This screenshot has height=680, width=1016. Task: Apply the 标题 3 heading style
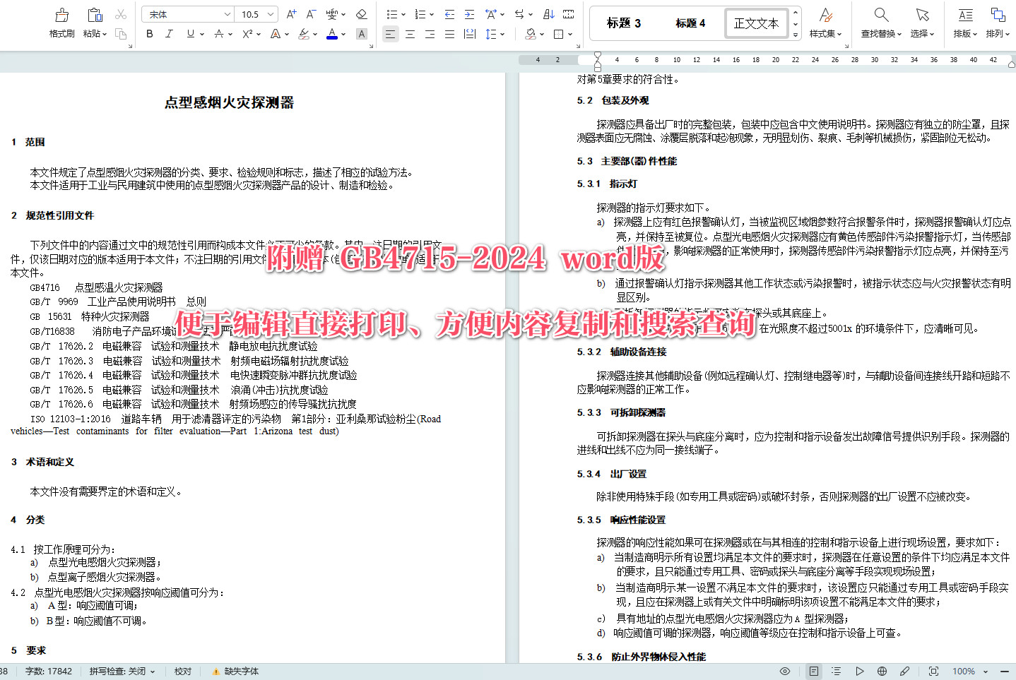tap(622, 22)
